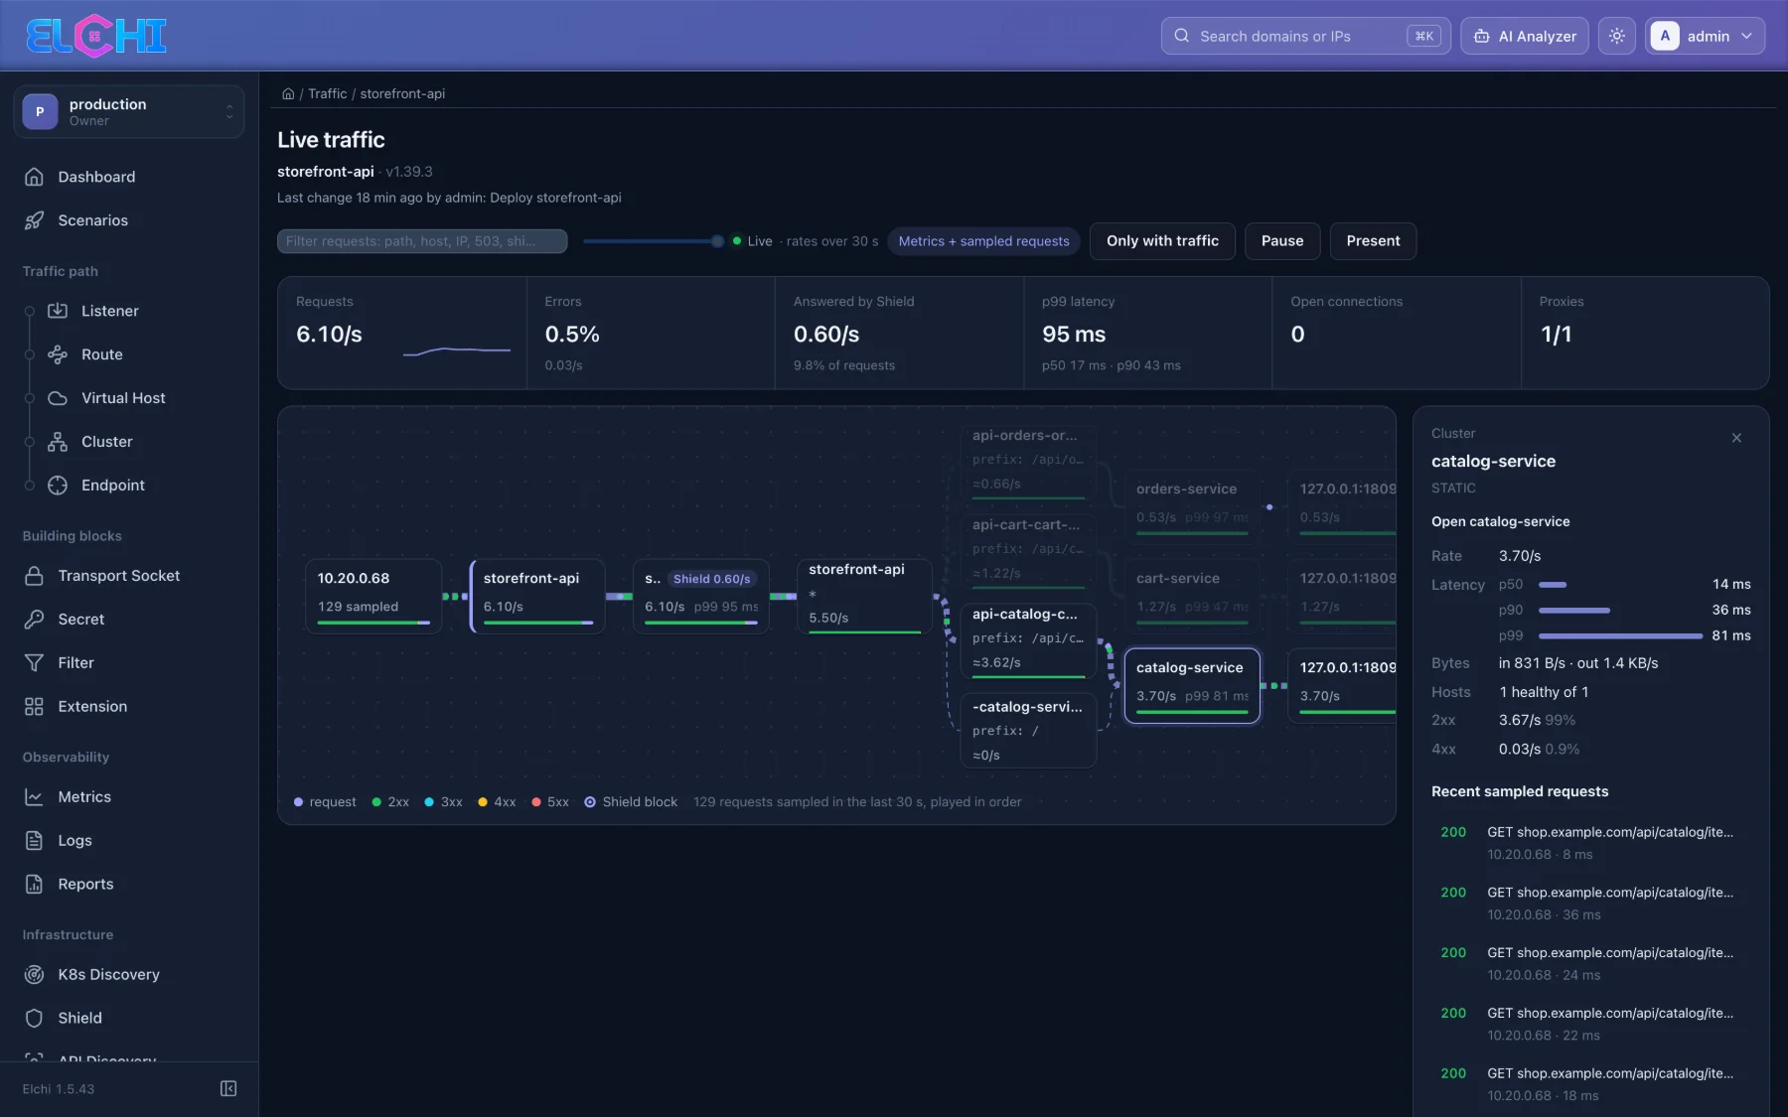Viewport: 1788px width, 1117px height.
Task: Select the Route icon in Traffic path
Action: (58, 354)
